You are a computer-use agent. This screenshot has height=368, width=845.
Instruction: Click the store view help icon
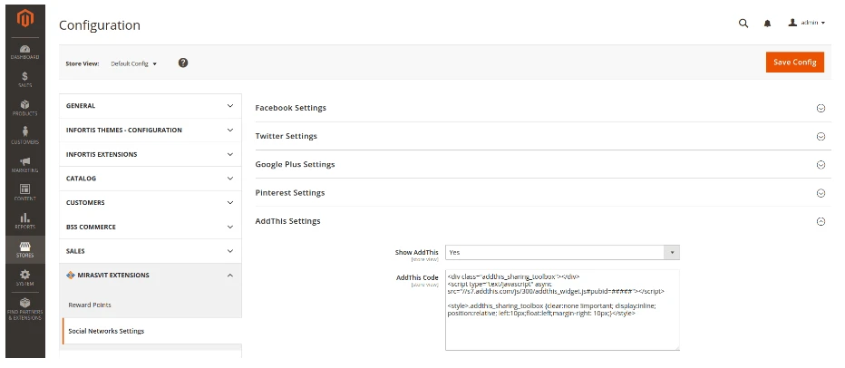183,63
